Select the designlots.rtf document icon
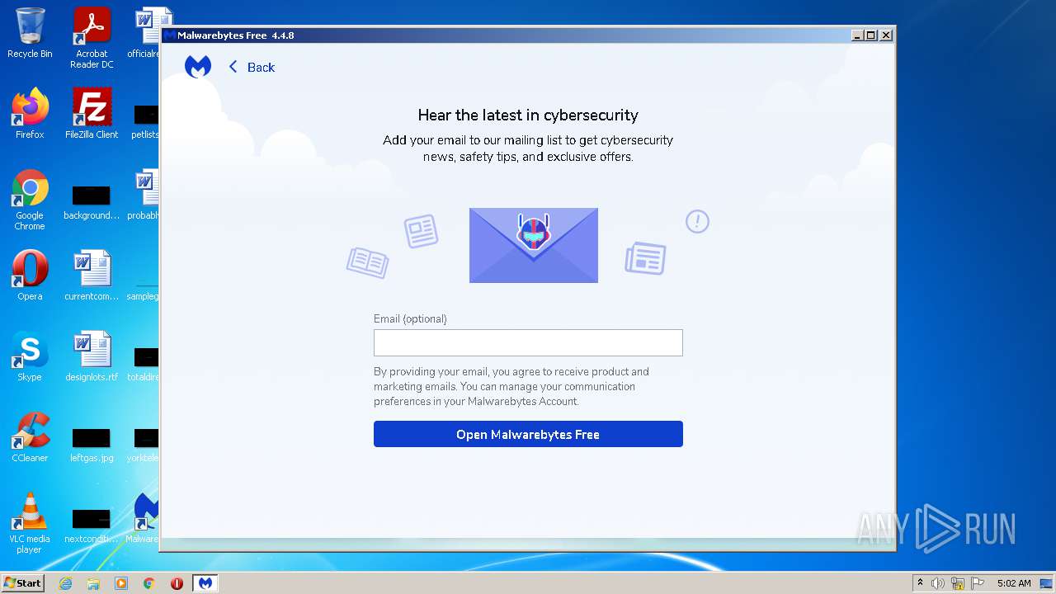Screen dimensions: 1056x594 [x=92, y=356]
